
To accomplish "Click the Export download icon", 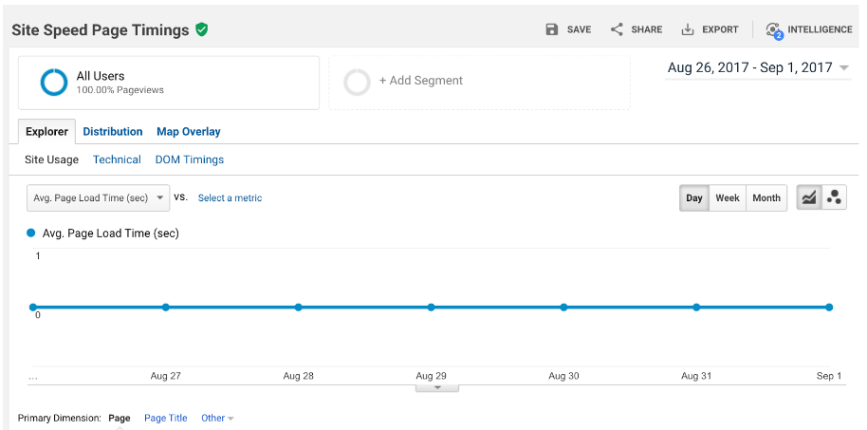I will point(689,29).
